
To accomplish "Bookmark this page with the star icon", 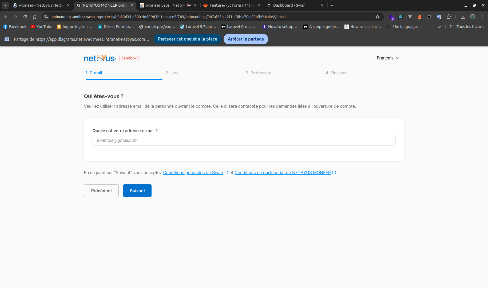I will 377,17.
